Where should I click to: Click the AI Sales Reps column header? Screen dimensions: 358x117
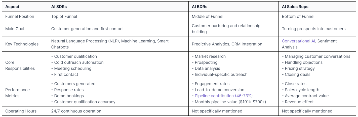pyautogui.click(x=295, y=7)
